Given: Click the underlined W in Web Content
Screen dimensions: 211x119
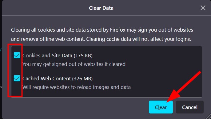Looking at the screenshot, I should click(x=43, y=79).
